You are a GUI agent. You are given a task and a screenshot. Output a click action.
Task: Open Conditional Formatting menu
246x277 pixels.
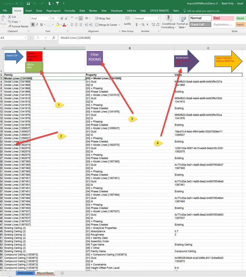coord(169,22)
